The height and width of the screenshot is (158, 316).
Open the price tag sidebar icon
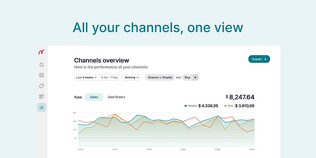[x=41, y=86]
